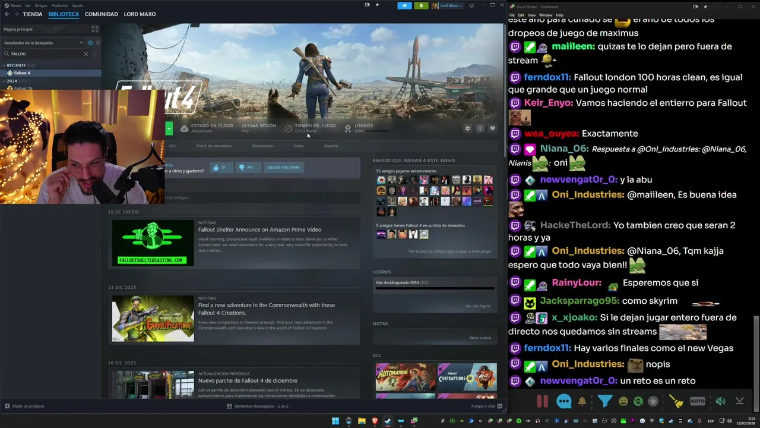Open LORD MAXO profile tab

point(140,14)
